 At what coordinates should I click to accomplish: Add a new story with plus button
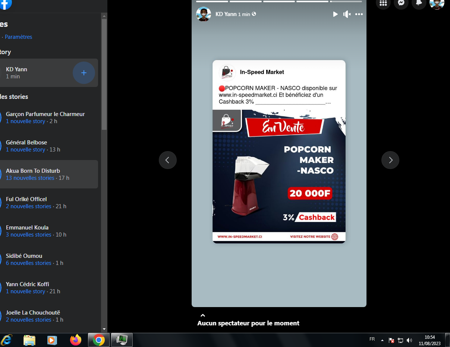84,73
